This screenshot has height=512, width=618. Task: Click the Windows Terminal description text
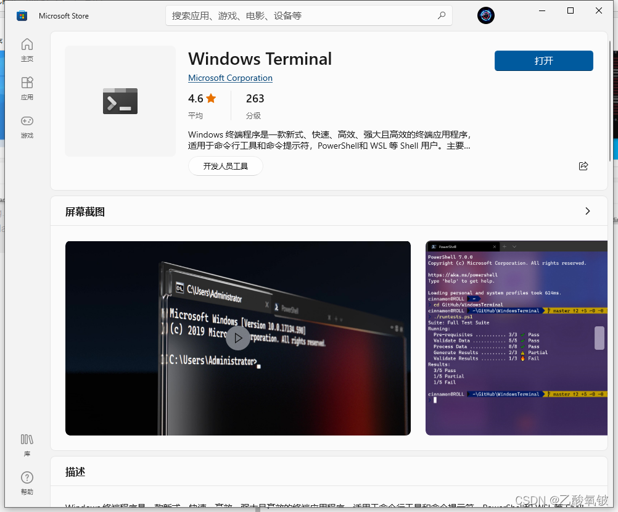[329, 140]
